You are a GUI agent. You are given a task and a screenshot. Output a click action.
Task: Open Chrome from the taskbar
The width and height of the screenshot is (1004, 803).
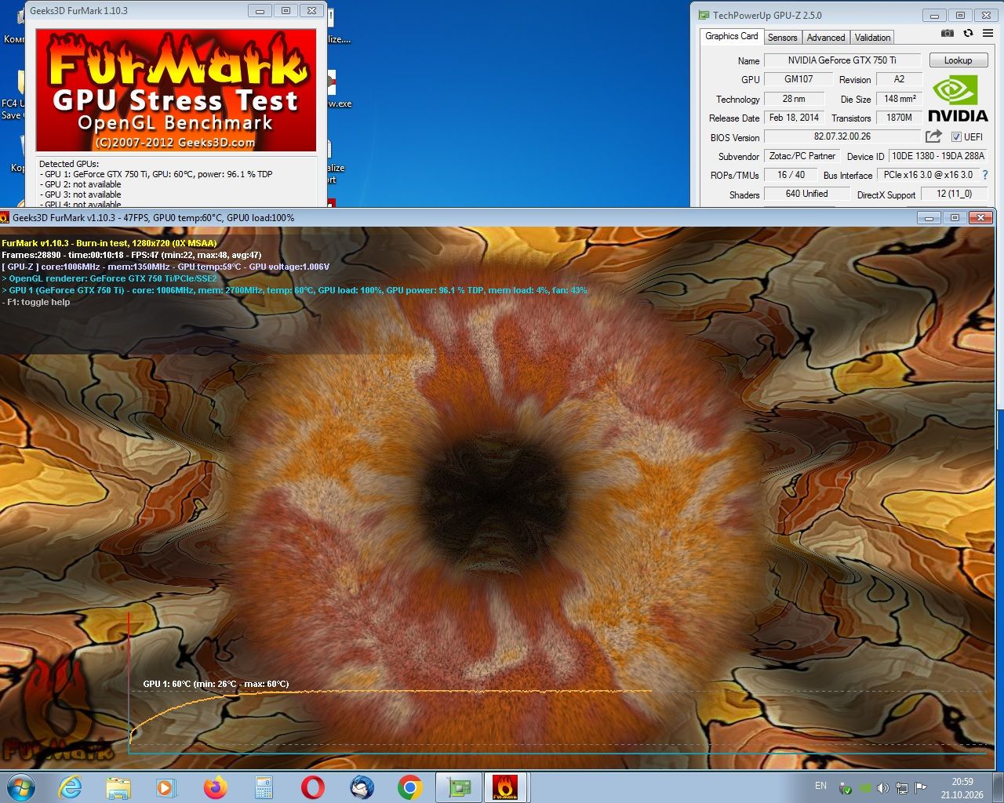pyautogui.click(x=409, y=787)
